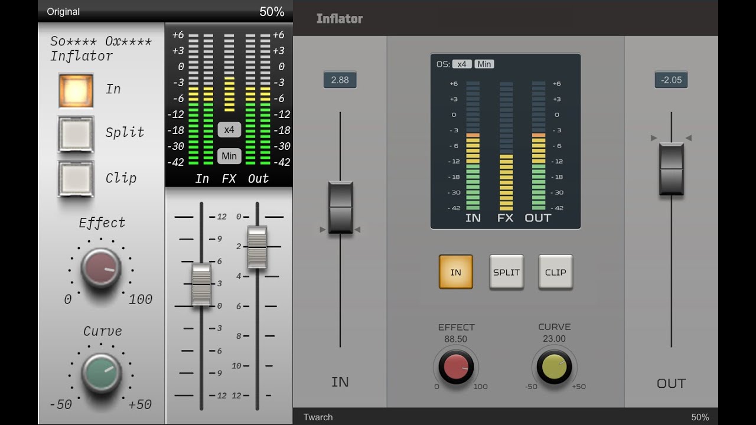The width and height of the screenshot is (756, 425).
Task: Enable Split button in Original plugin
Action: [76, 134]
